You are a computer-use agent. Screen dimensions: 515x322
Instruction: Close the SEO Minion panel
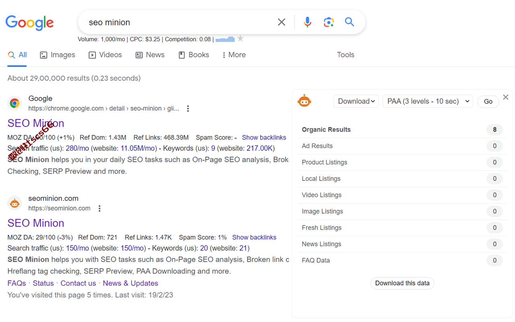(x=506, y=97)
